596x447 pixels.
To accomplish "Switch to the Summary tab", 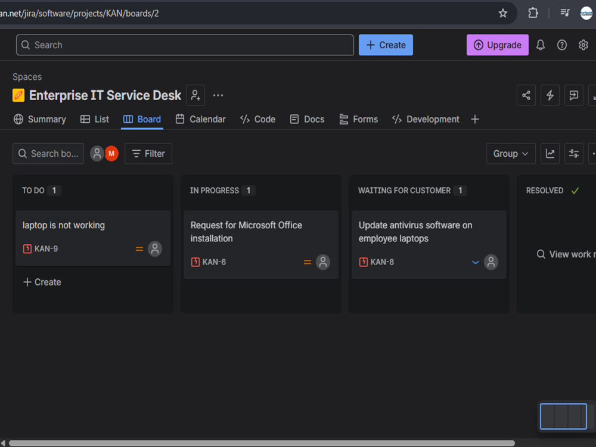I will [x=40, y=119].
